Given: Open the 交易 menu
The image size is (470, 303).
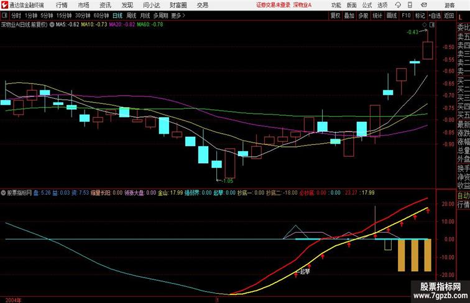Looking at the screenshot, I should pos(203,5).
